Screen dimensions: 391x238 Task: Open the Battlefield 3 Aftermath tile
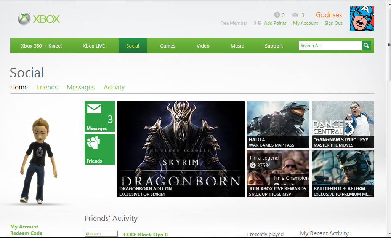click(x=343, y=174)
